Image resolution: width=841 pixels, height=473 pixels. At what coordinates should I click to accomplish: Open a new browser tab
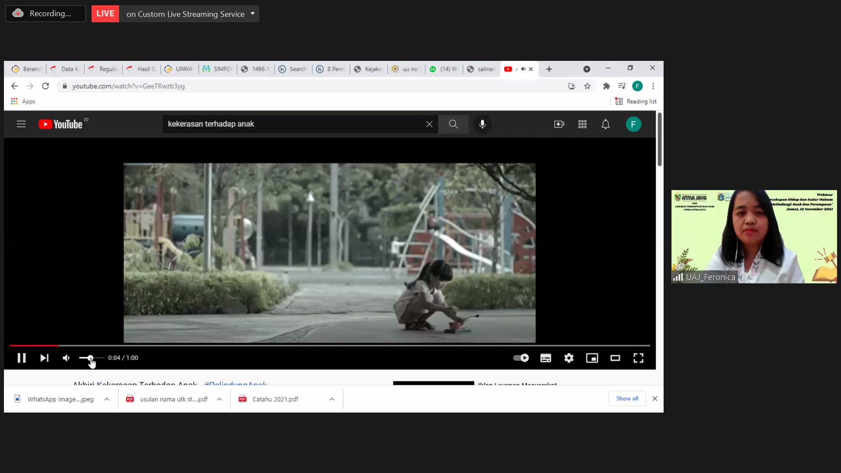coord(549,69)
